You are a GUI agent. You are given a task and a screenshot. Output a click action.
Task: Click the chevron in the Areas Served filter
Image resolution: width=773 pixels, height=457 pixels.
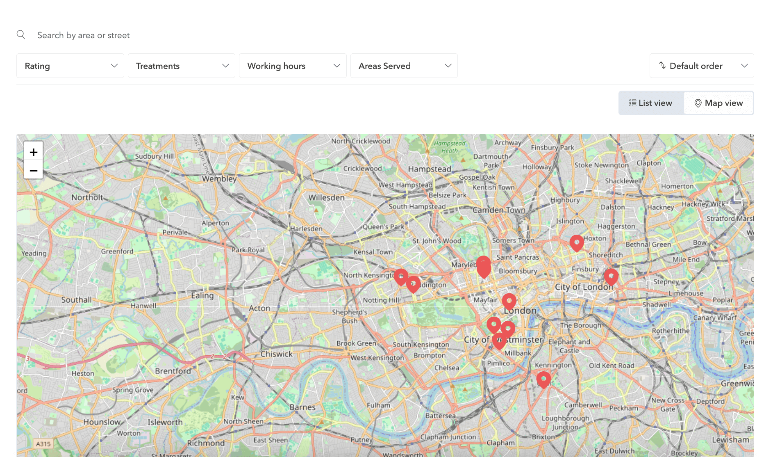click(x=448, y=66)
